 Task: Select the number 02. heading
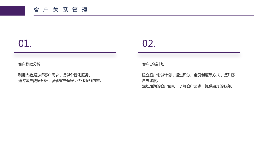tap(149, 44)
